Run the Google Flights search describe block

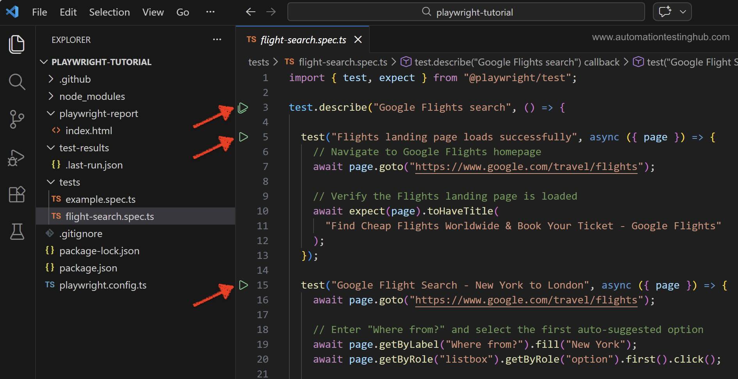pyautogui.click(x=243, y=108)
